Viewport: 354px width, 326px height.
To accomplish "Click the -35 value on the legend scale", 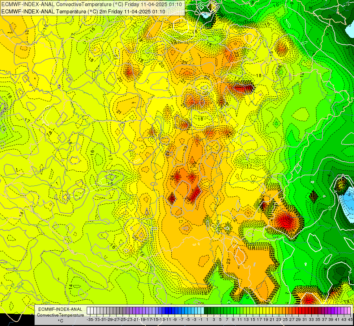I will (90, 320).
